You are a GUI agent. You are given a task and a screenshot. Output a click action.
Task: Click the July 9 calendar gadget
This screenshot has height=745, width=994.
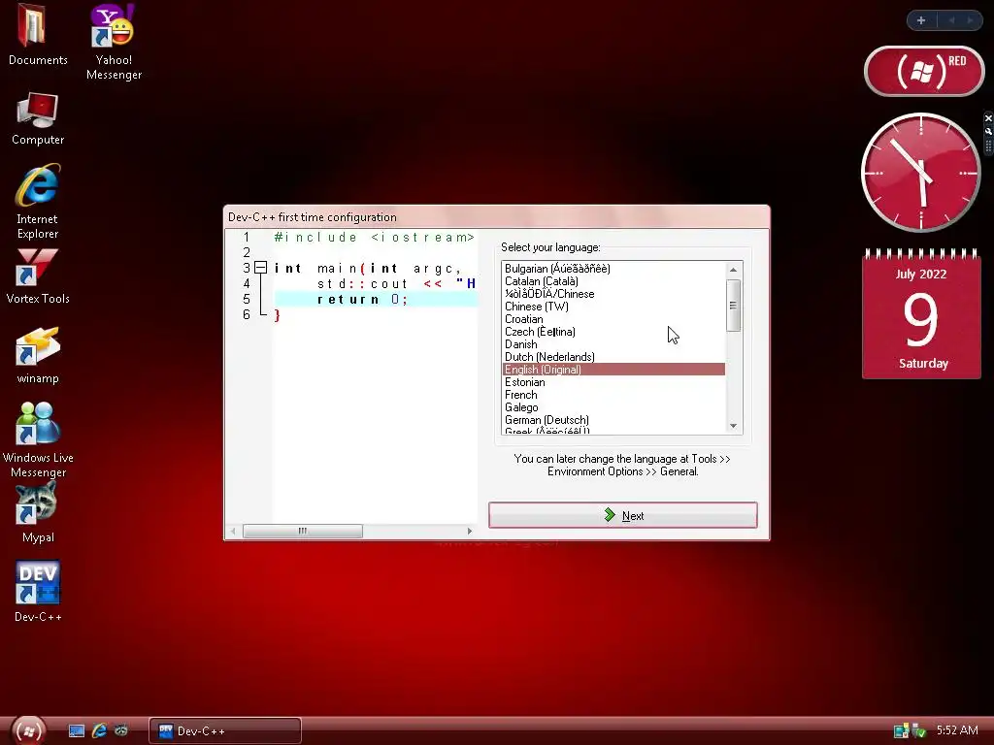922,314
